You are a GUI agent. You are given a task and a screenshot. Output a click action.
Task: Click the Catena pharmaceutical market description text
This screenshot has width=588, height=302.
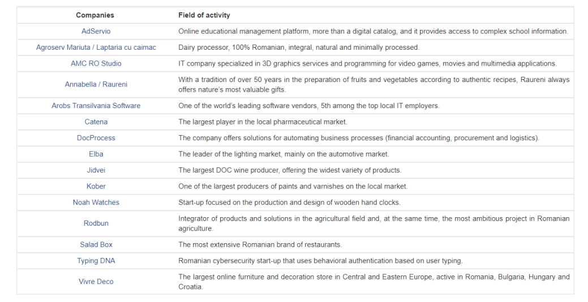click(x=263, y=122)
